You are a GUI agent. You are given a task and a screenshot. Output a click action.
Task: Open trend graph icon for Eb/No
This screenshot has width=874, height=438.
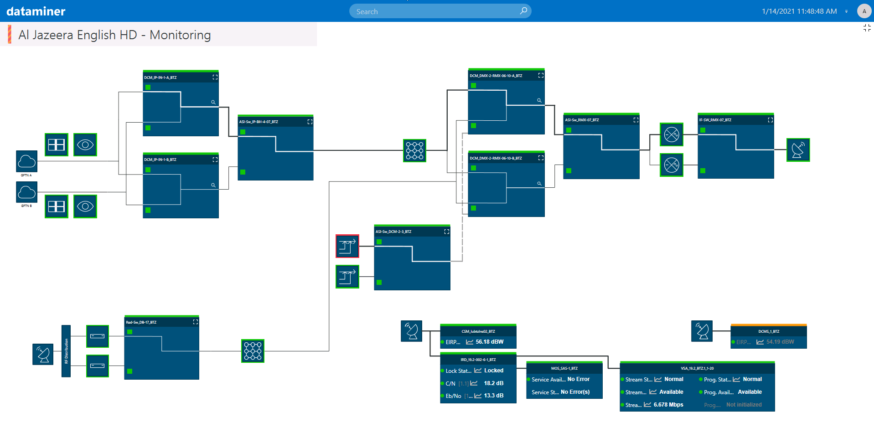click(x=478, y=396)
